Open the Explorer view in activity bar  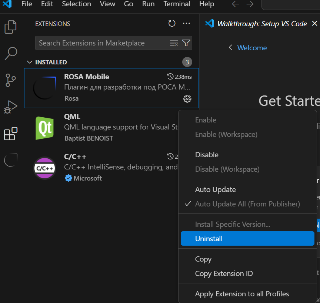point(10,27)
